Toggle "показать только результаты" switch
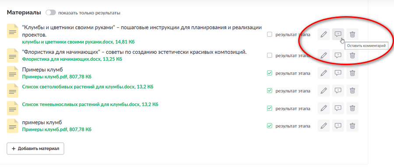 50,13
